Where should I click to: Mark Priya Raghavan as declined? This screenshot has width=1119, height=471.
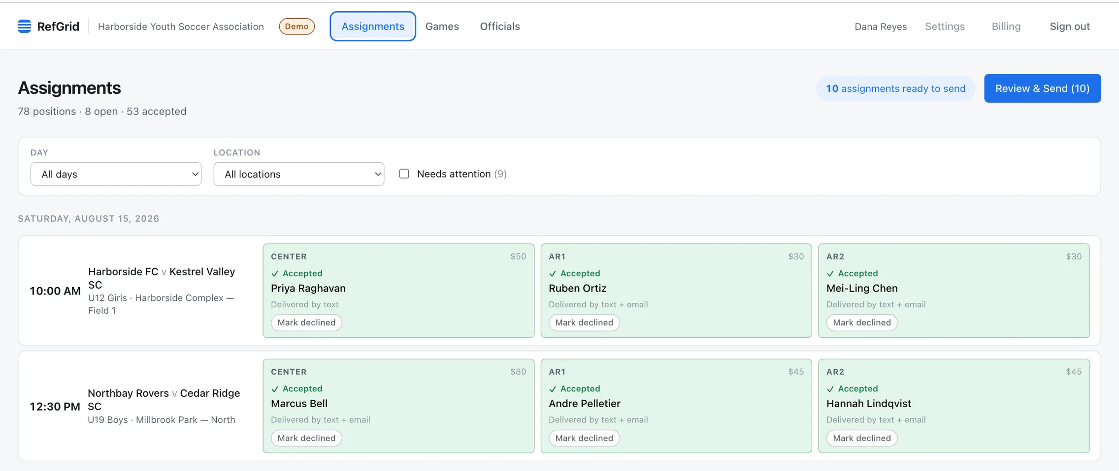point(306,323)
